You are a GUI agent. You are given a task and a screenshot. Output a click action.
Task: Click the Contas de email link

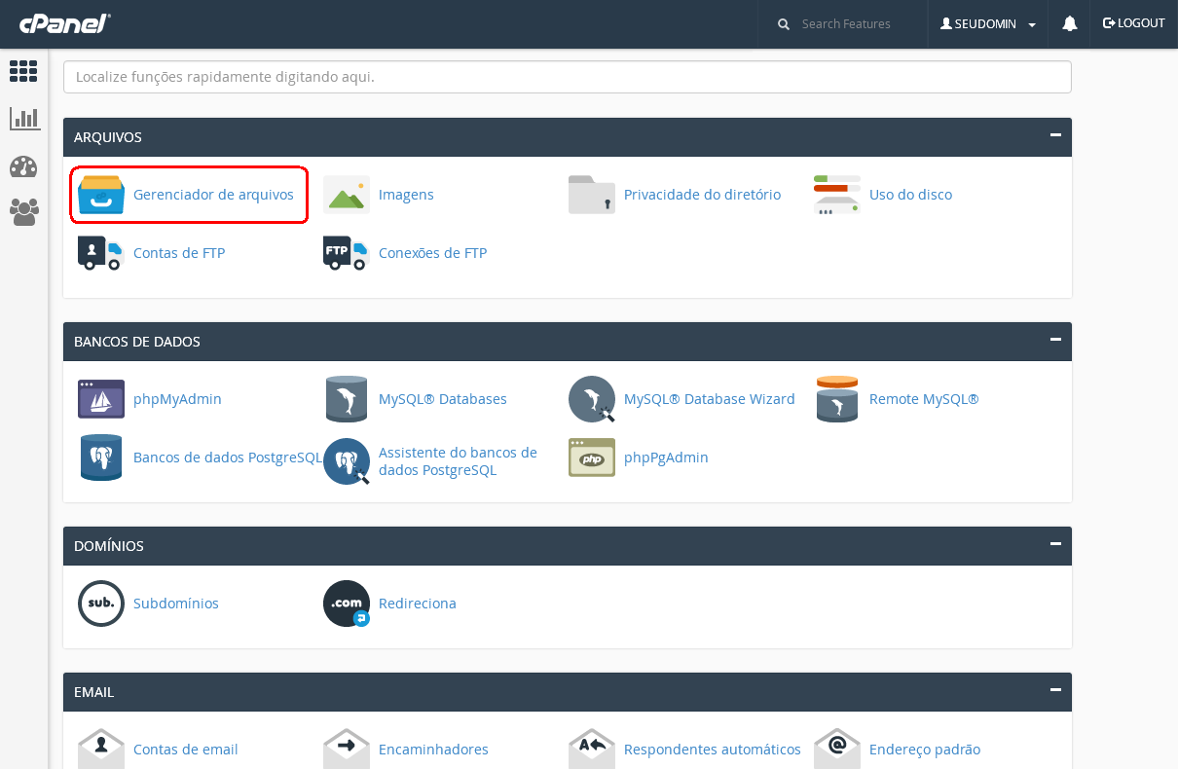tap(186, 750)
